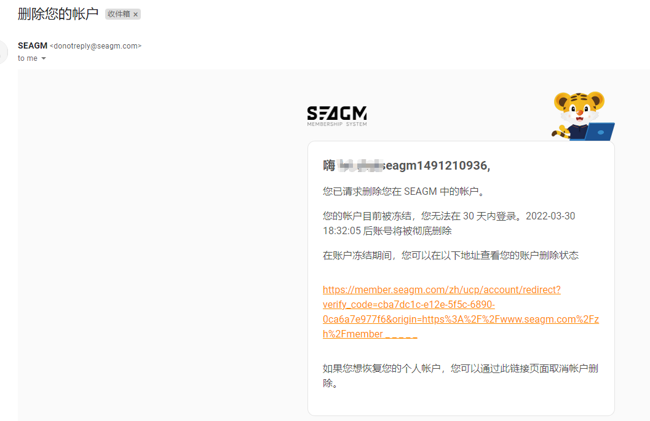Click the sender avatar beside SEAGM
This screenshot has width=650, height=421.
(x=2, y=52)
